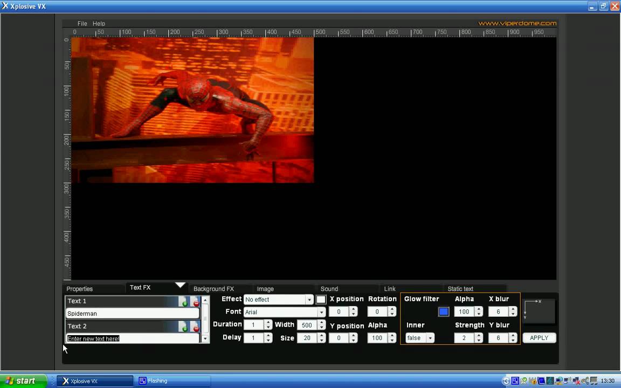The height and width of the screenshot is (388, 621).
Task: Click the green checkmark tray icon
Action: tap(523, 381)
